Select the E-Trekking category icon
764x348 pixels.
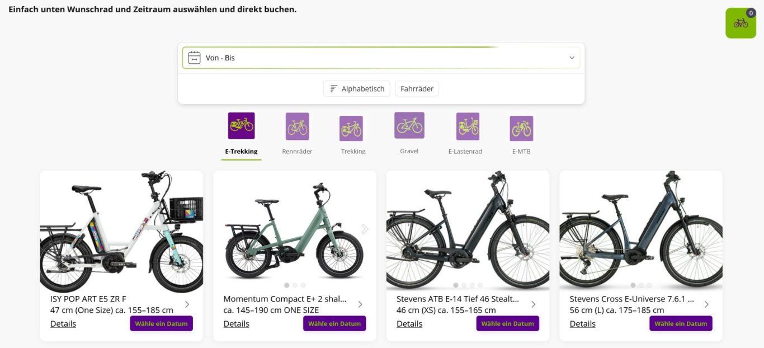241,126
